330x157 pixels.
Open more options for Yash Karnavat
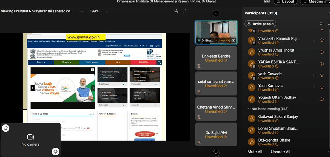[314, 87]
